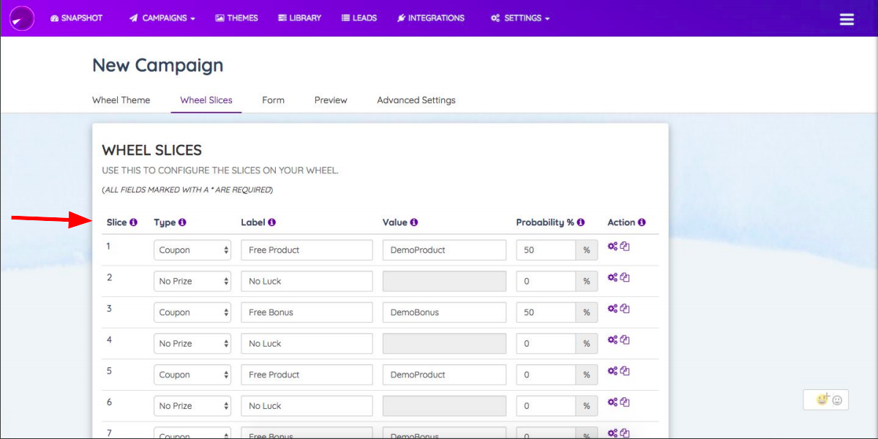The height and width of the screenshot is (439, 878).
Task: Click the round app logo in top-left
Action: pos(22,18)
